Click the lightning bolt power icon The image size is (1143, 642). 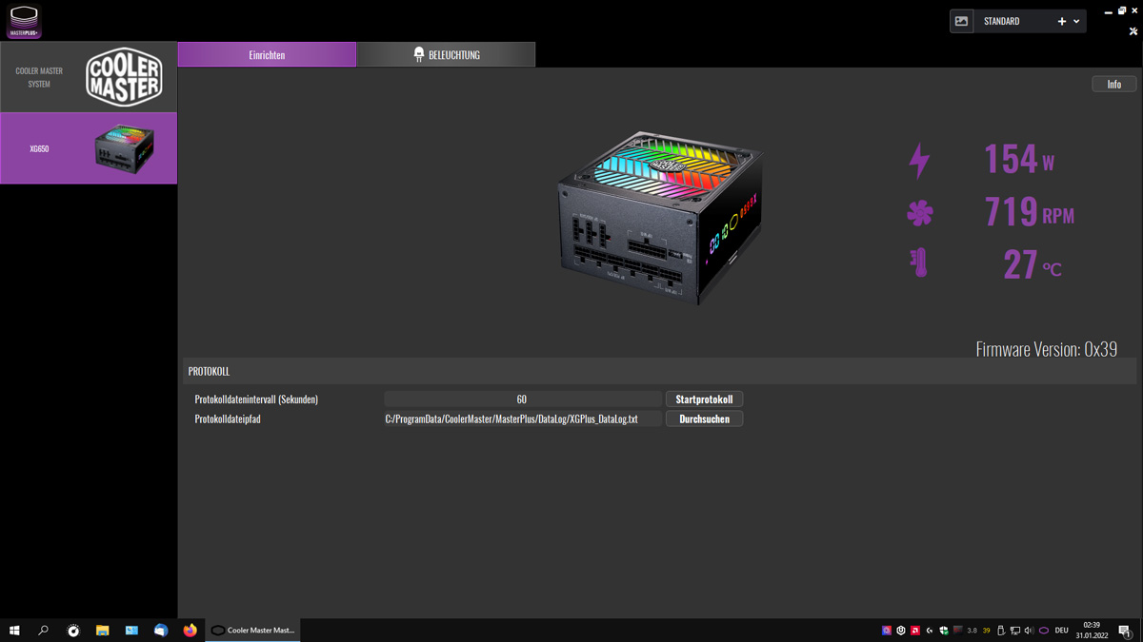tap(919, 161)
